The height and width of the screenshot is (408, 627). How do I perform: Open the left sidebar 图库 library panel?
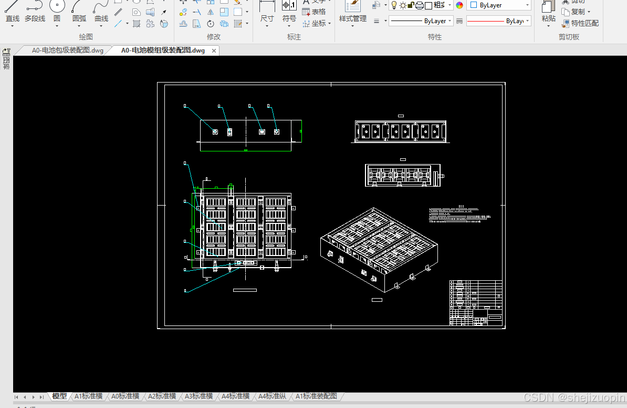point(6,59)
